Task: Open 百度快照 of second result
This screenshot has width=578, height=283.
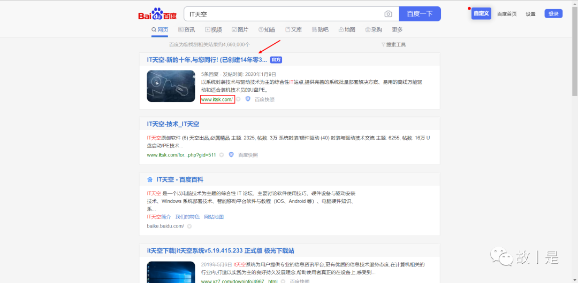Action: [248, 155]
